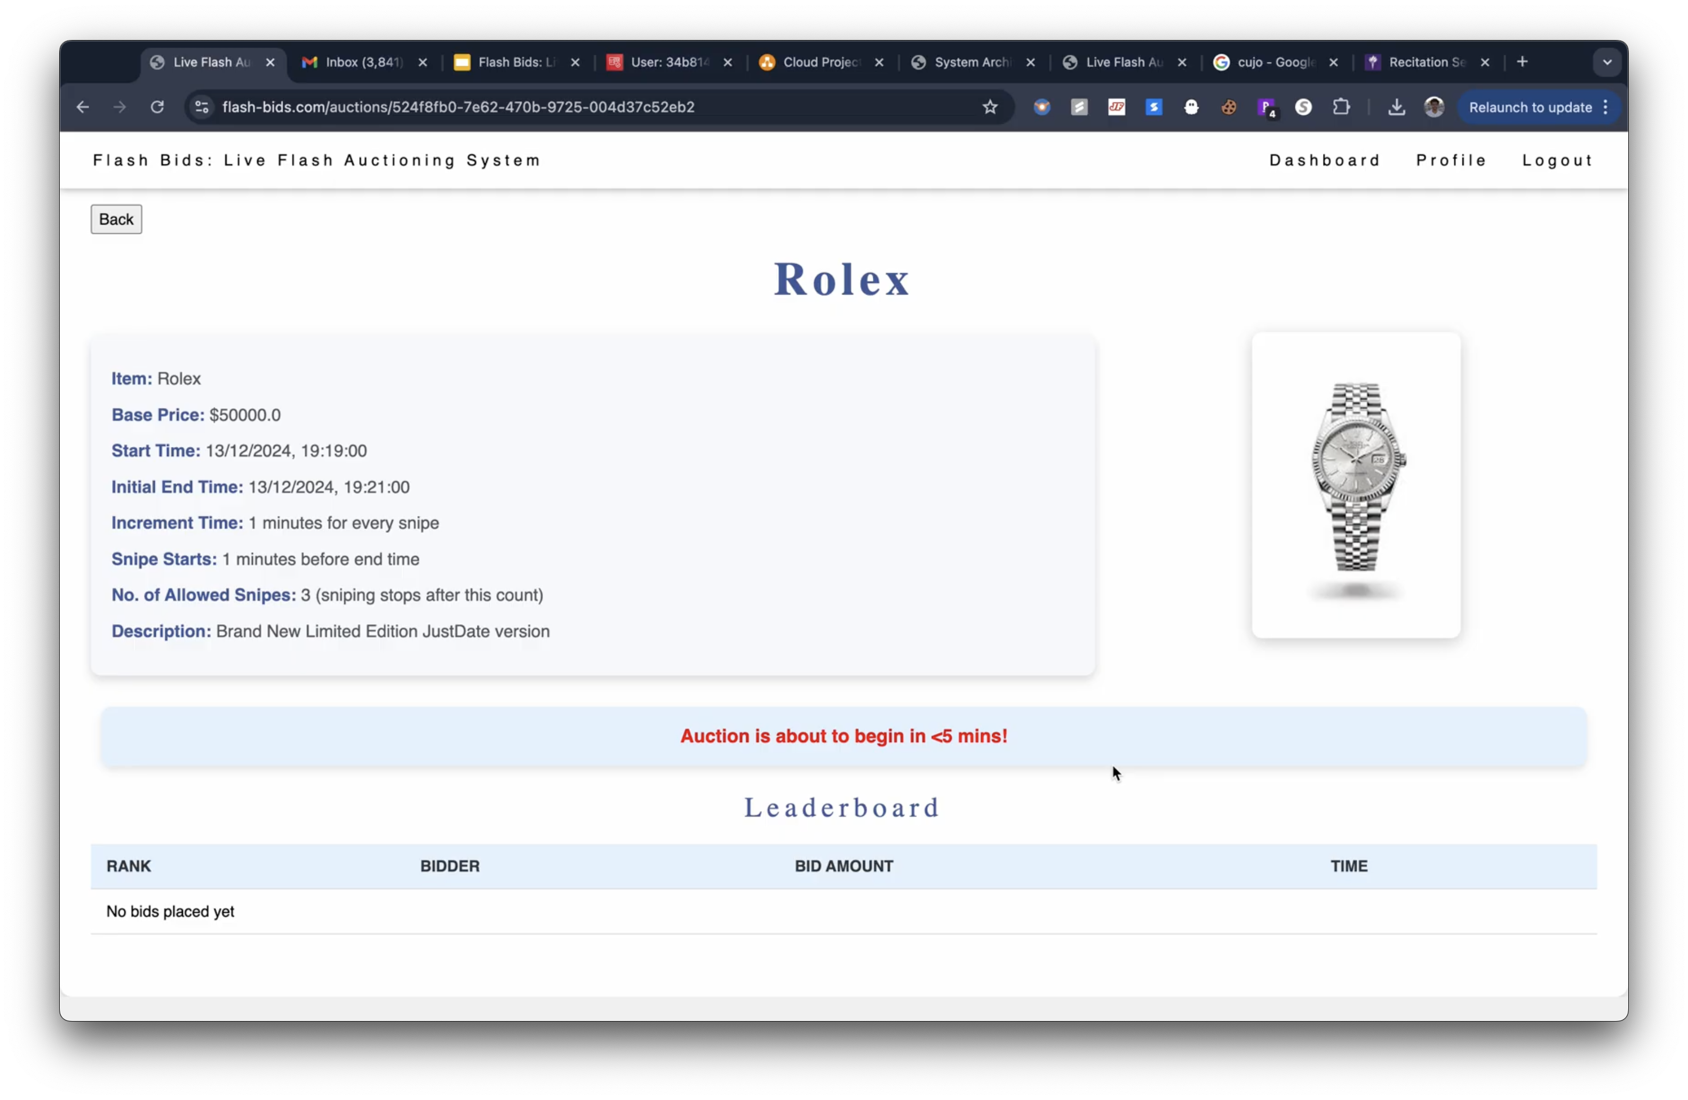
Task: Open site permissions icon in the address bar
Action: click(202, 107)
